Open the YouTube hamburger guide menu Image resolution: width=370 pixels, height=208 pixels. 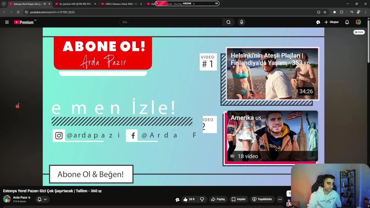7,22
